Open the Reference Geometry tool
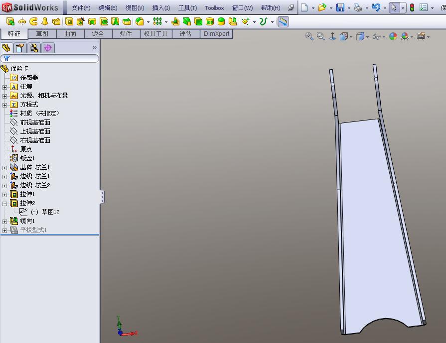 [246, 21]
